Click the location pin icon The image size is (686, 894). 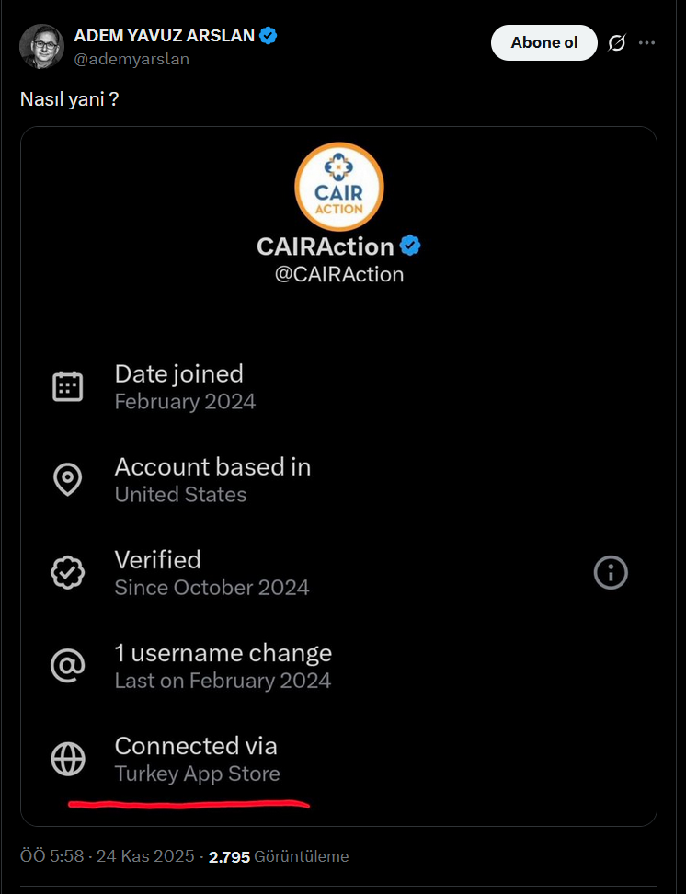(68, 479)
